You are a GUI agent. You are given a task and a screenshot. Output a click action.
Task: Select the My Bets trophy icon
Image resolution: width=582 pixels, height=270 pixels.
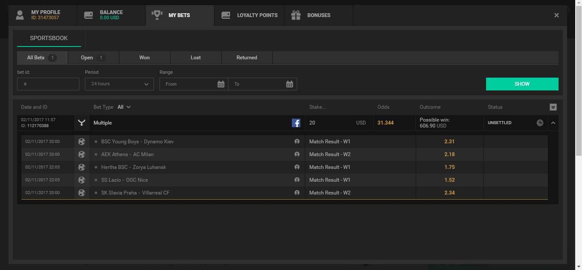[x=157, y=14]
